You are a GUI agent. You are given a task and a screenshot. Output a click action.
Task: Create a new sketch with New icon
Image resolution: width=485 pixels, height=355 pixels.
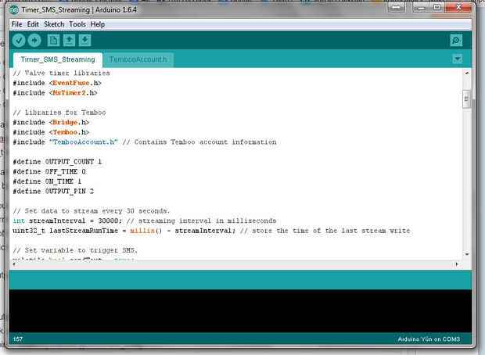click(53, 41)
